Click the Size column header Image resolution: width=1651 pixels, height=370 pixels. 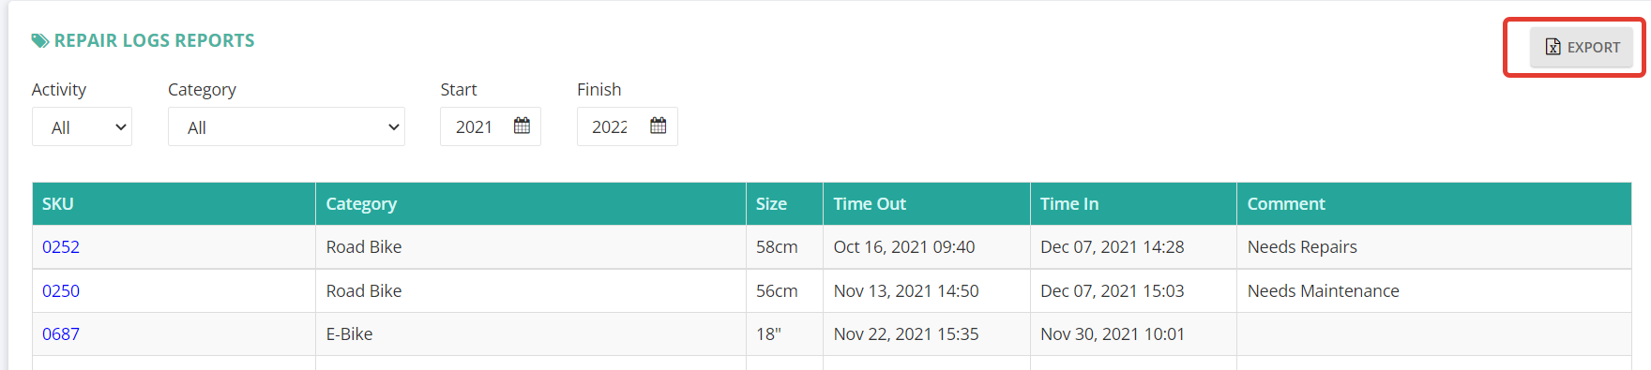784,203
